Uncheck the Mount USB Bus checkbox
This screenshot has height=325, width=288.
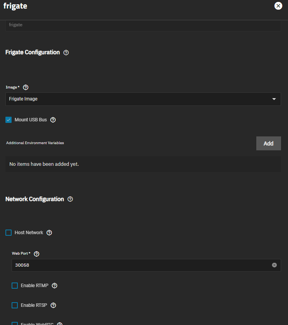[9, 120]
